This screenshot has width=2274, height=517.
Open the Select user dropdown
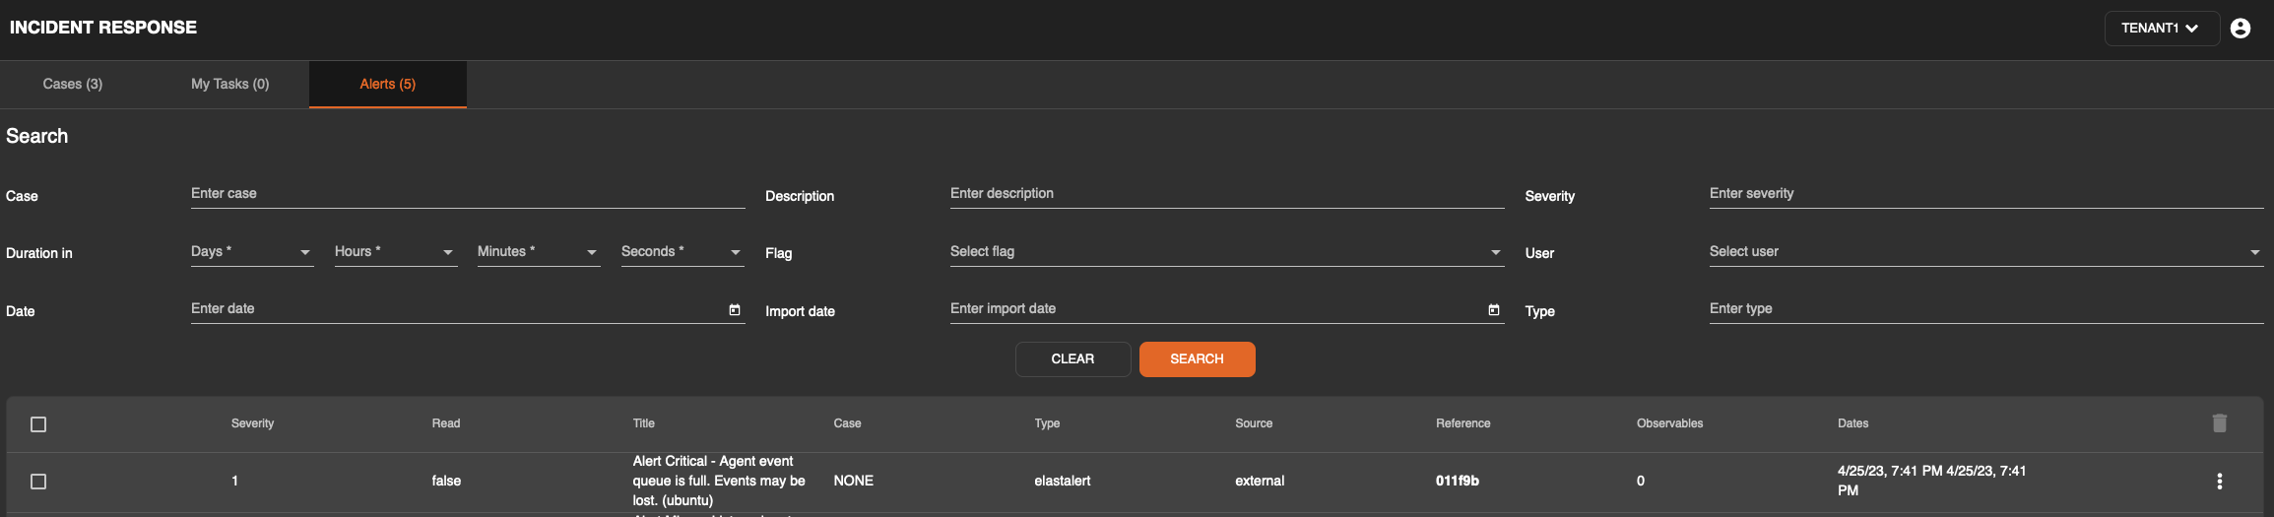1984,252
